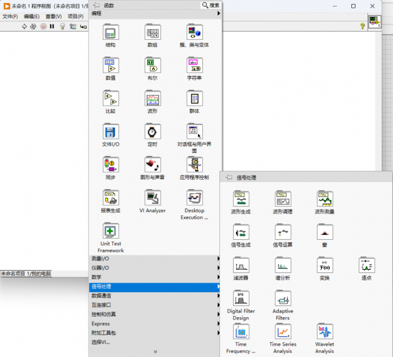
Task: Pin the 函数 palette with thumbtack
Action: point(96,5)
